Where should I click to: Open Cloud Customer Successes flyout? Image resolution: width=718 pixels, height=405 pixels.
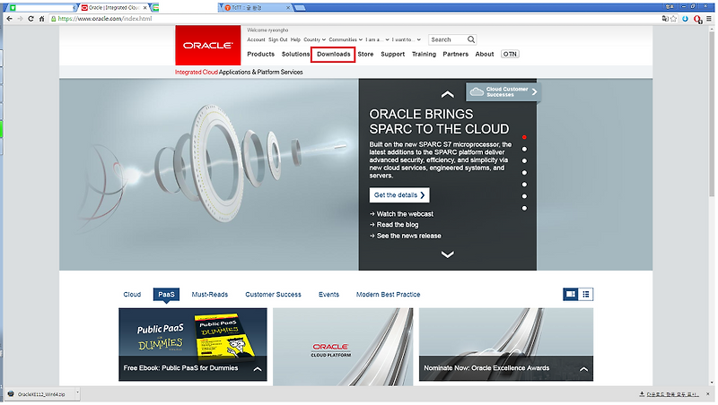point(503,92)
